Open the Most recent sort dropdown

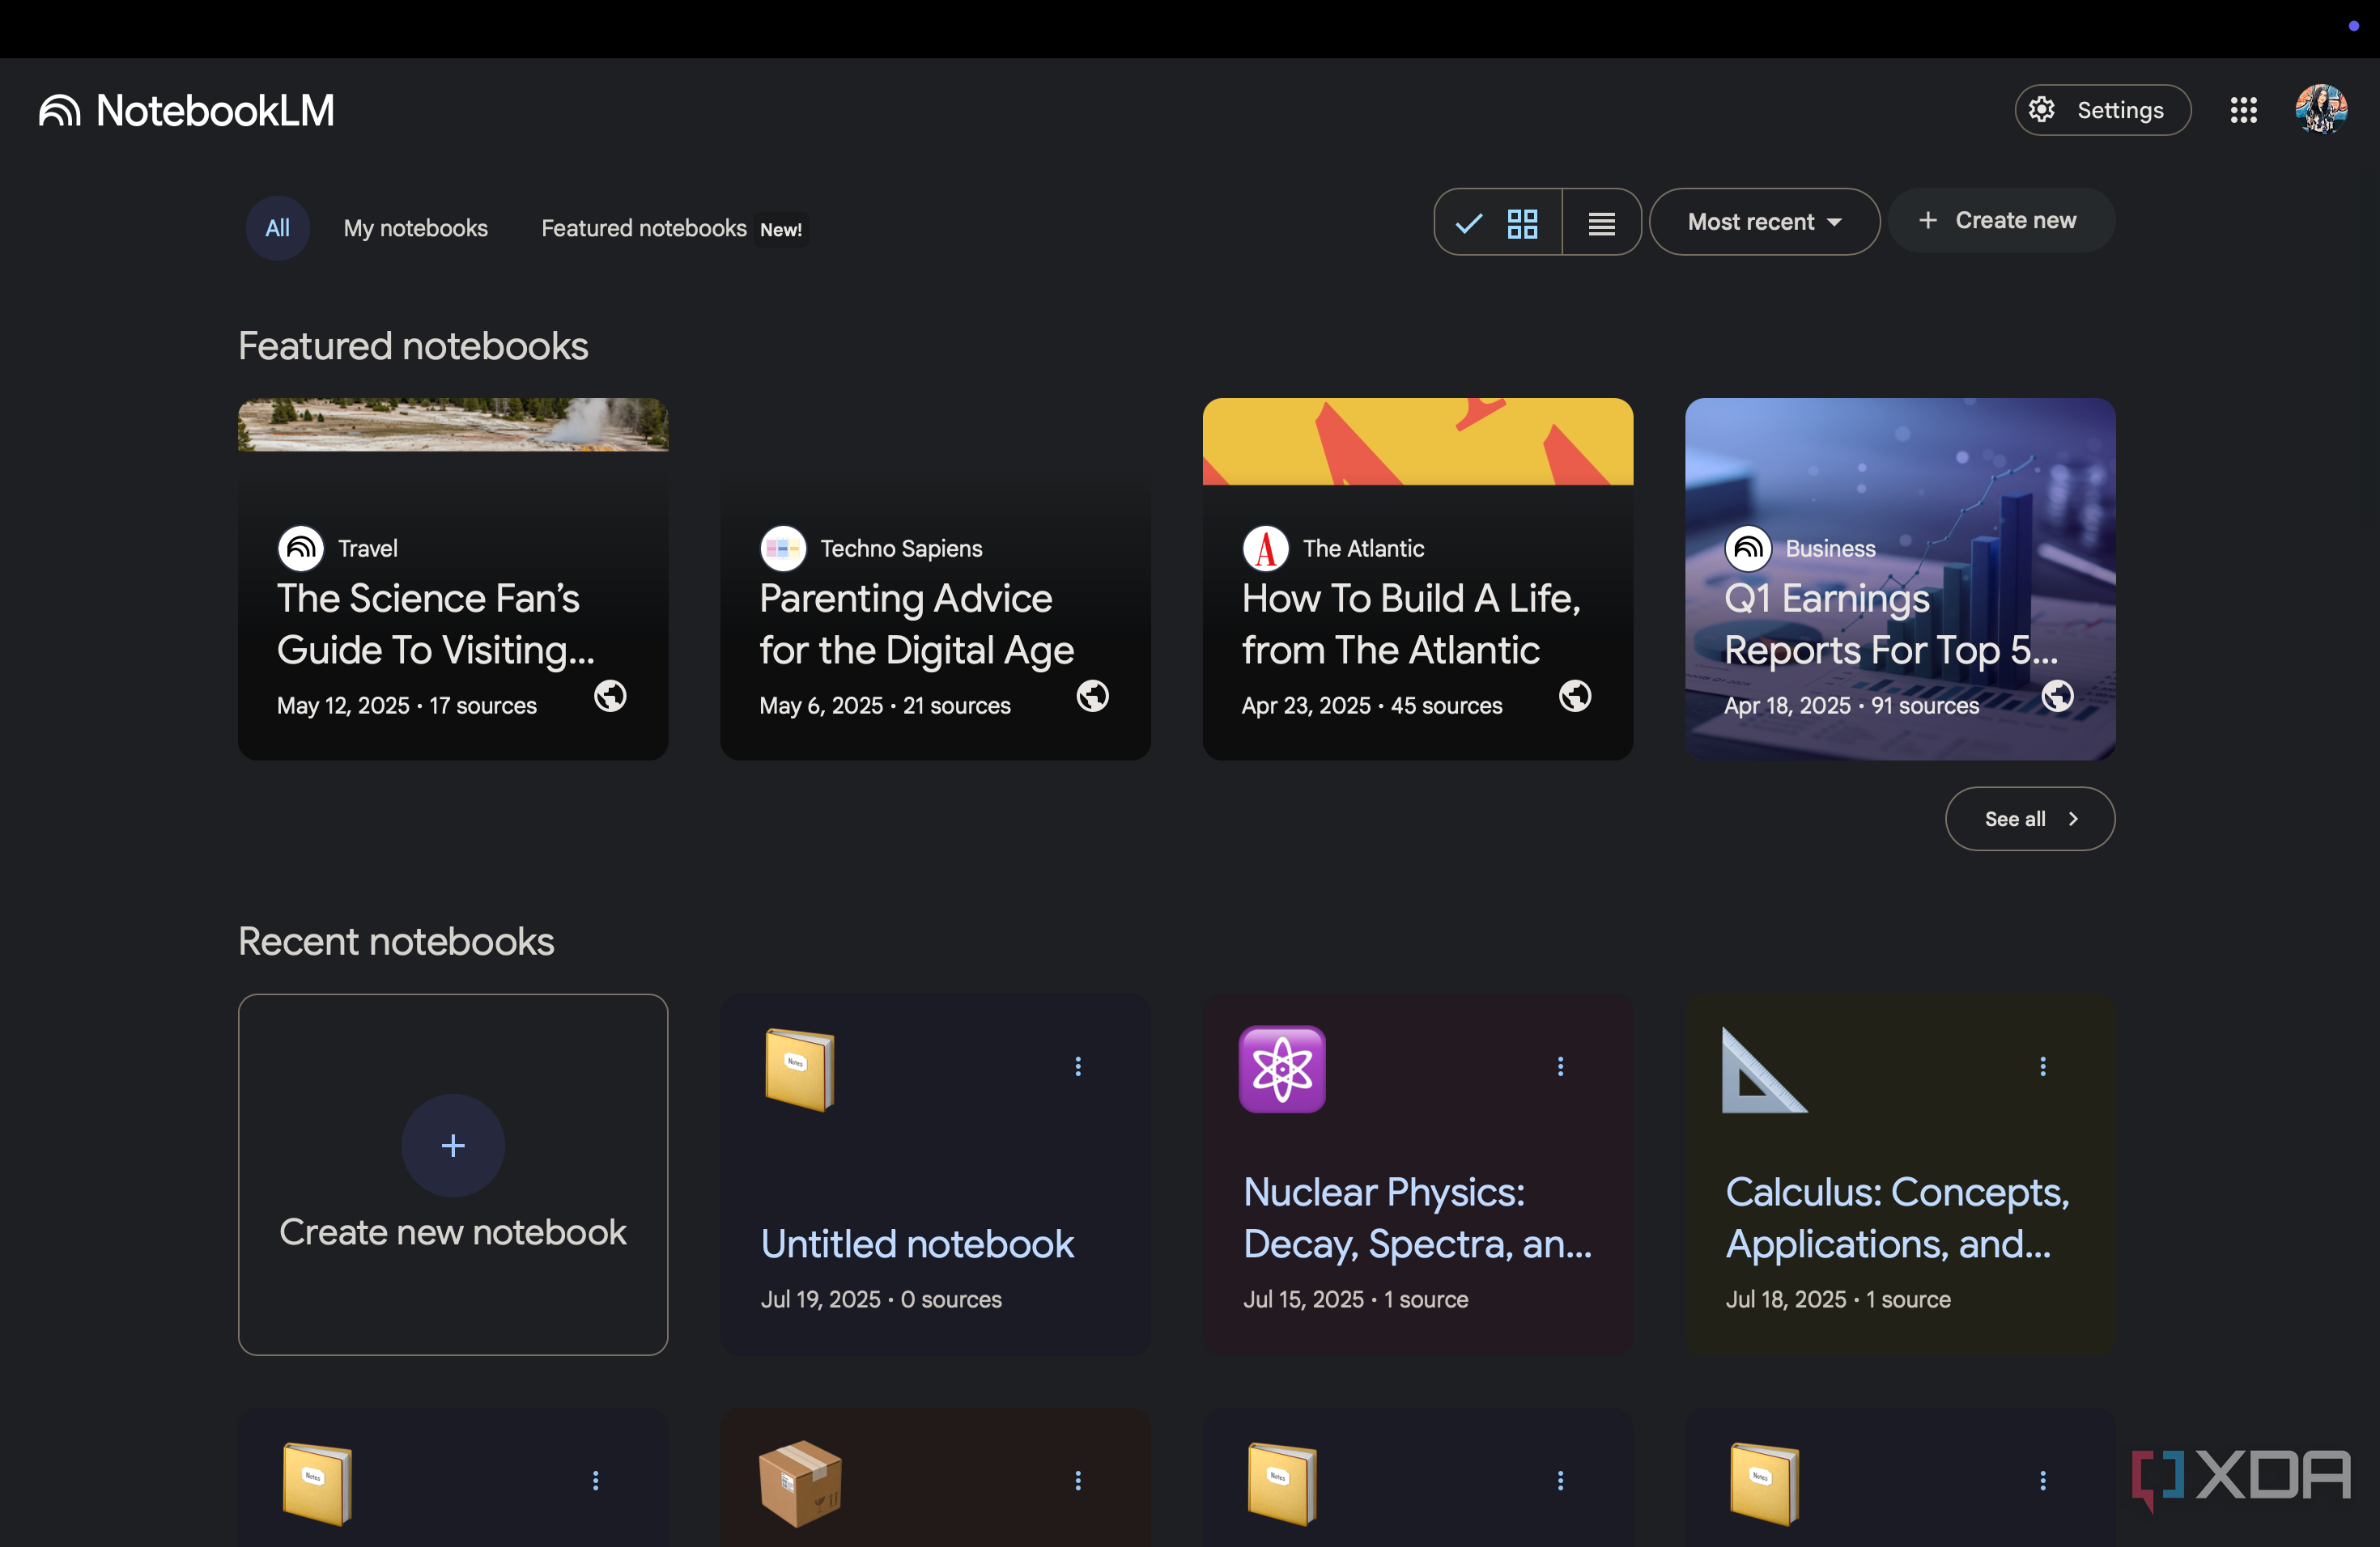(x=1764, y=222)
